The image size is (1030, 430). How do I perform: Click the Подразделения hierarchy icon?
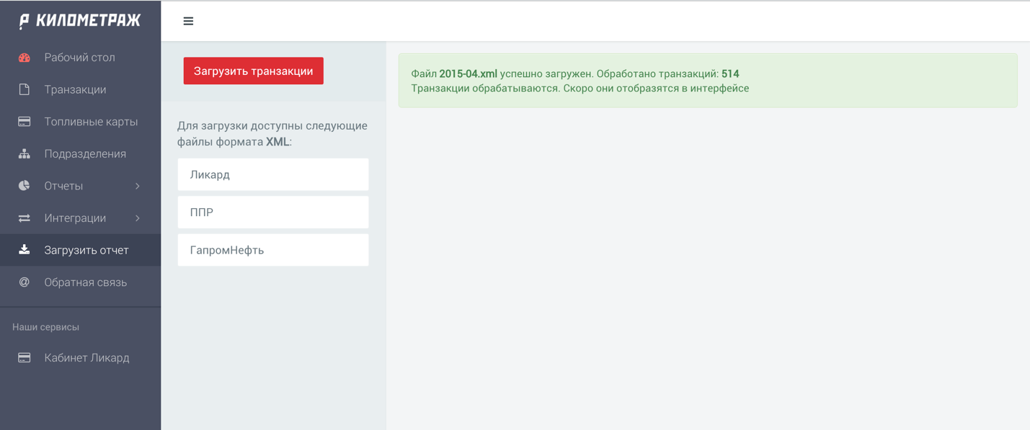point(25,153)
